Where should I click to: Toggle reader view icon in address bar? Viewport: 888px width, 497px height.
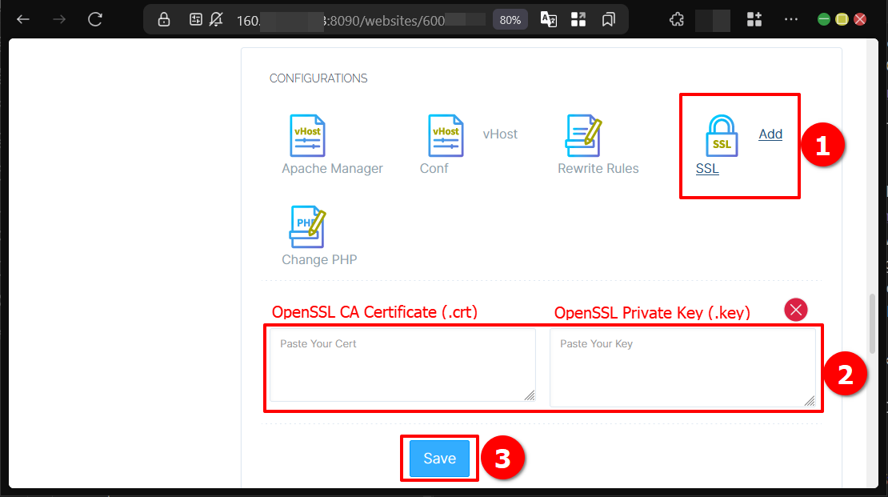[195, 20]
